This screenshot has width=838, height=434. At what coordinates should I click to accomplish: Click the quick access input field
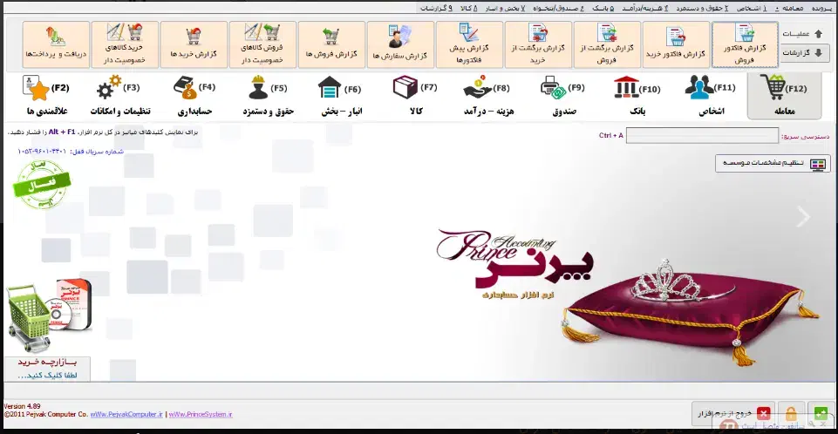pyautogui.click(x=702, y=136)
